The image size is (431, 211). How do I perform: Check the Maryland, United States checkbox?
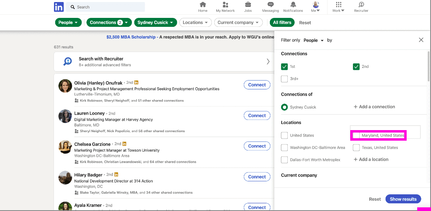pos(356,135)
